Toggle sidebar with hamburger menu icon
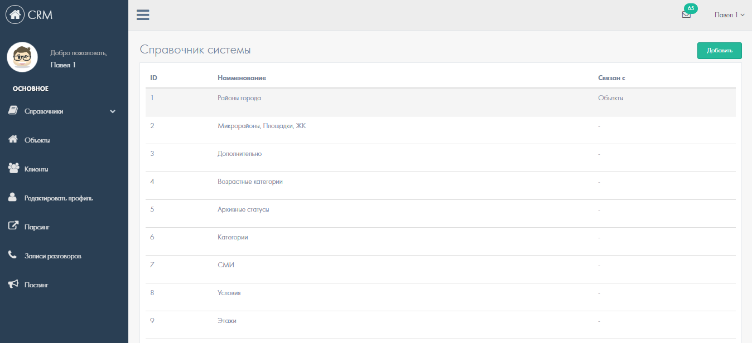 point(143,15)
